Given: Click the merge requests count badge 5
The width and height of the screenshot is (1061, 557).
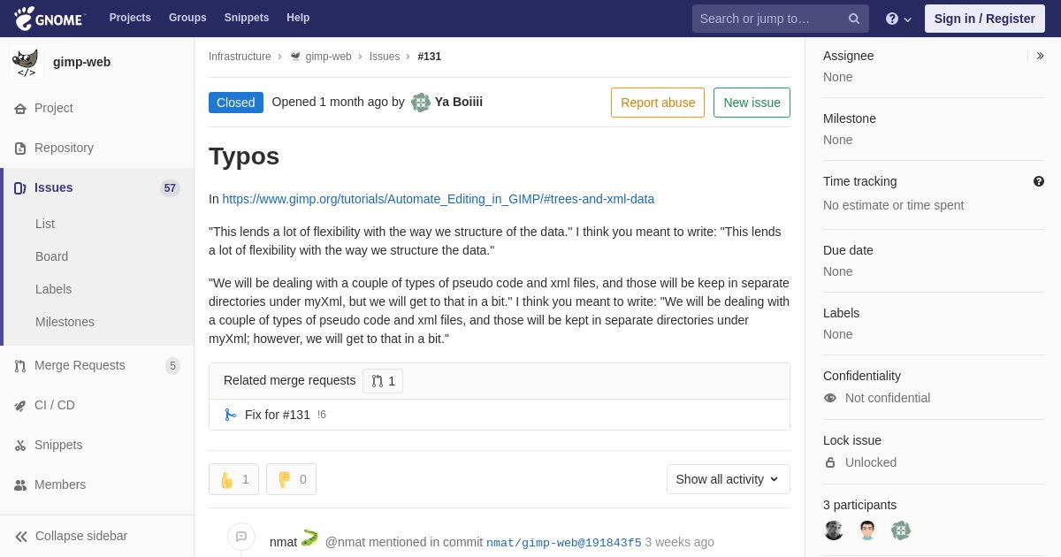Looking at the screenshot, I should coord(172,365).
